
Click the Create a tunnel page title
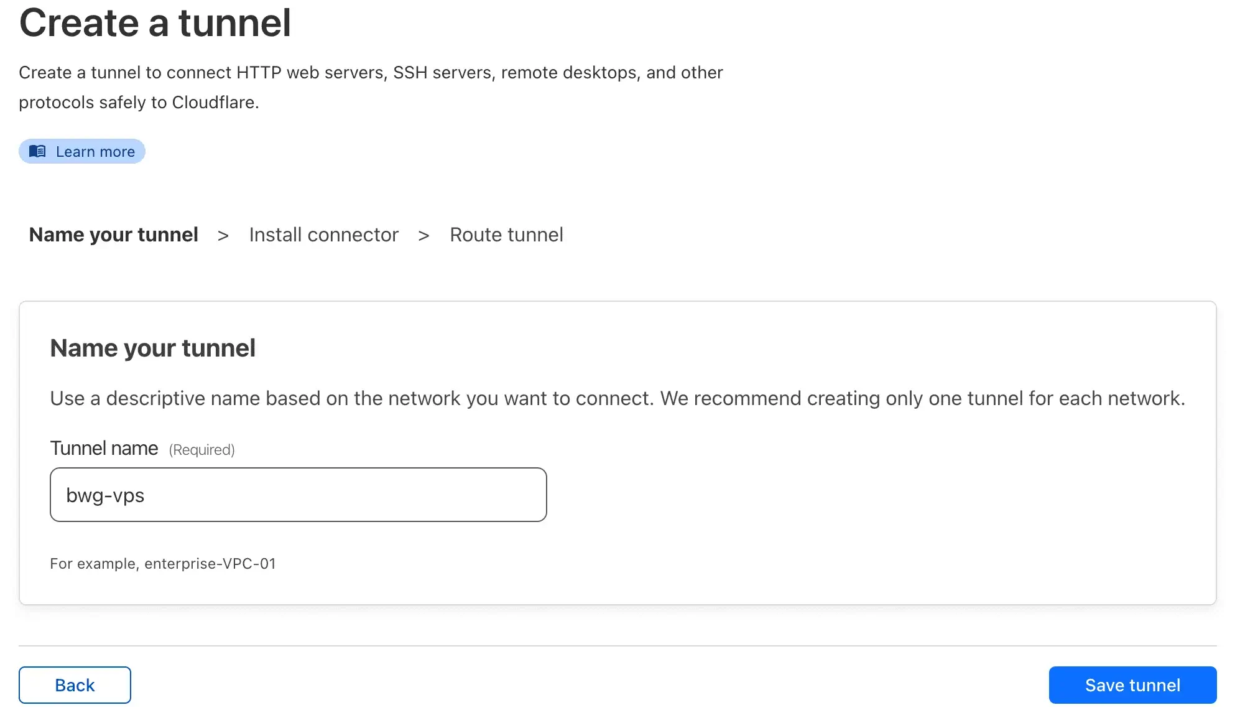(x=155, y=23)
